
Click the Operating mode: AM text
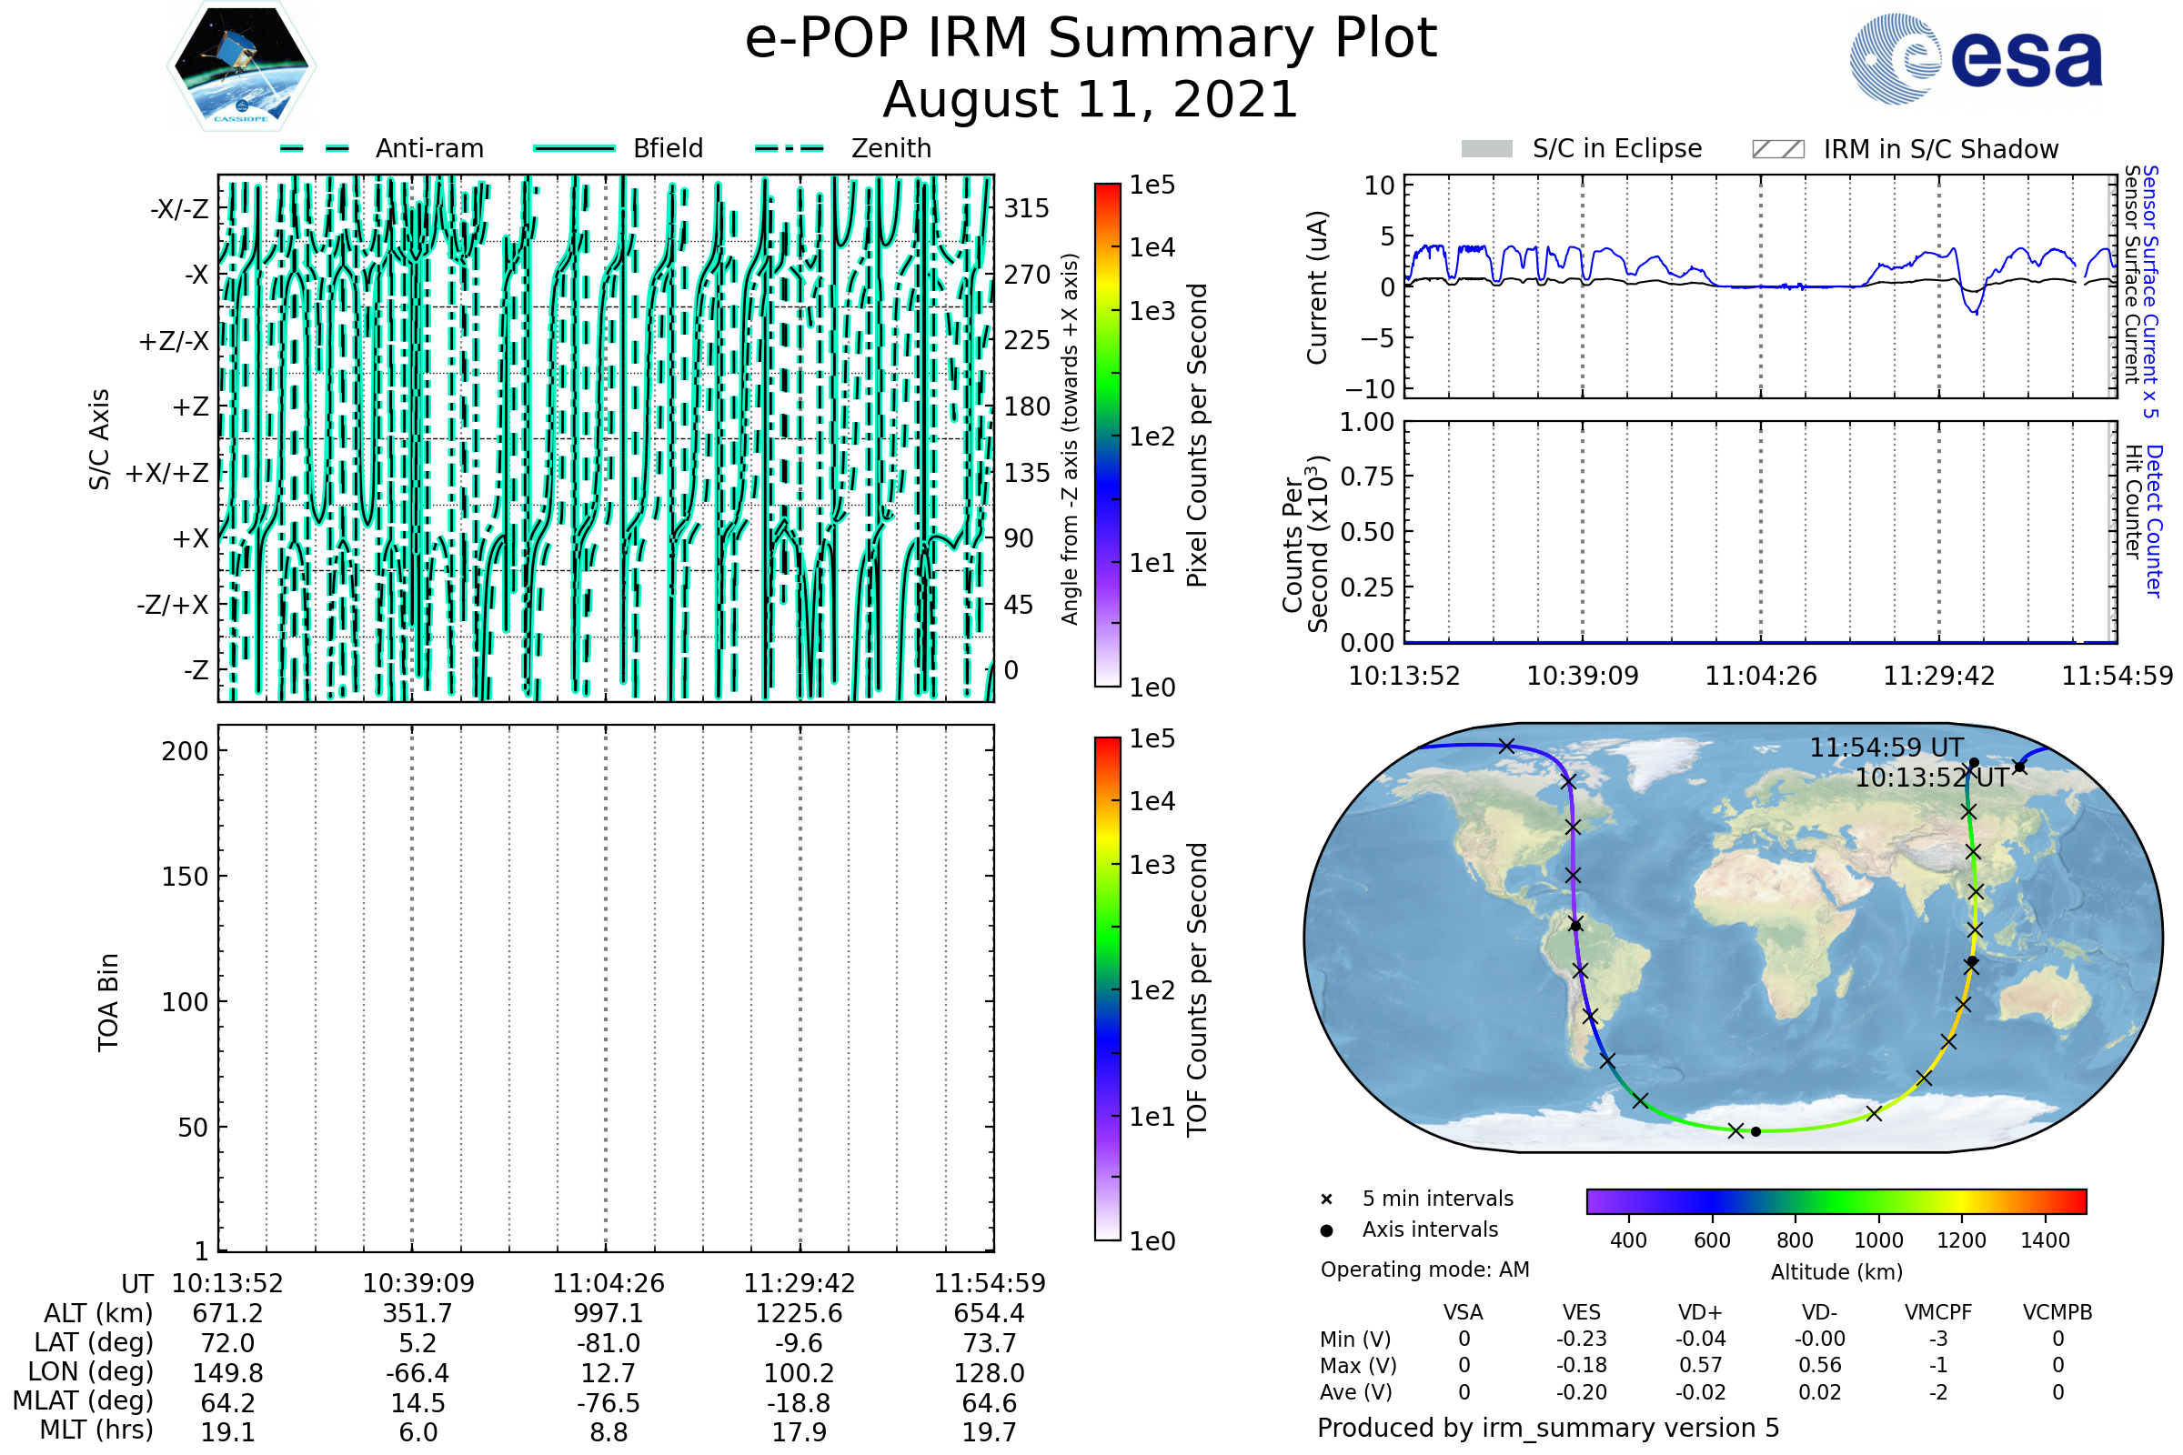[x=1424, y=1269]
